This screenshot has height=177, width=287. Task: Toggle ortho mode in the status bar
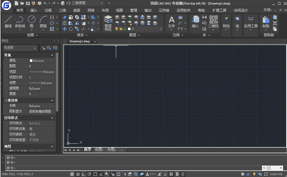[x=84, y=174]
